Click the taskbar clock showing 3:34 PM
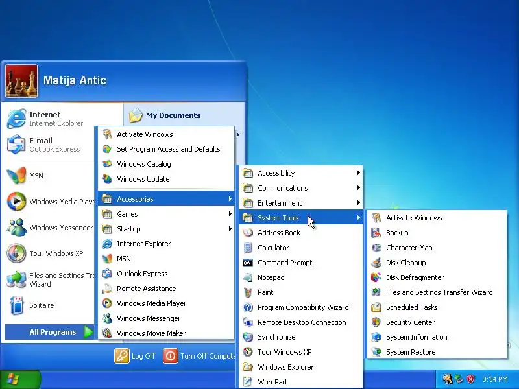The width and height of the screenshot is (519, 389). [x=495, y=379]
